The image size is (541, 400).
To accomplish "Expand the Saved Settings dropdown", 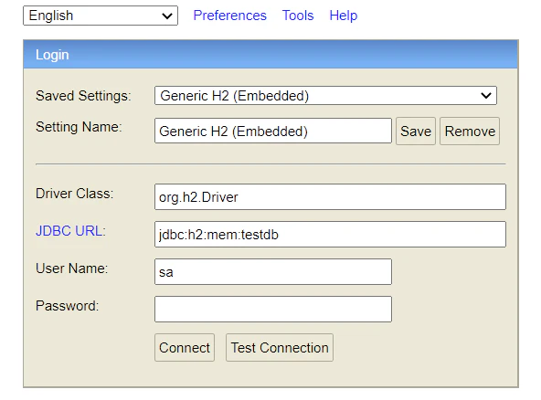I will click(x=325, y=96).
